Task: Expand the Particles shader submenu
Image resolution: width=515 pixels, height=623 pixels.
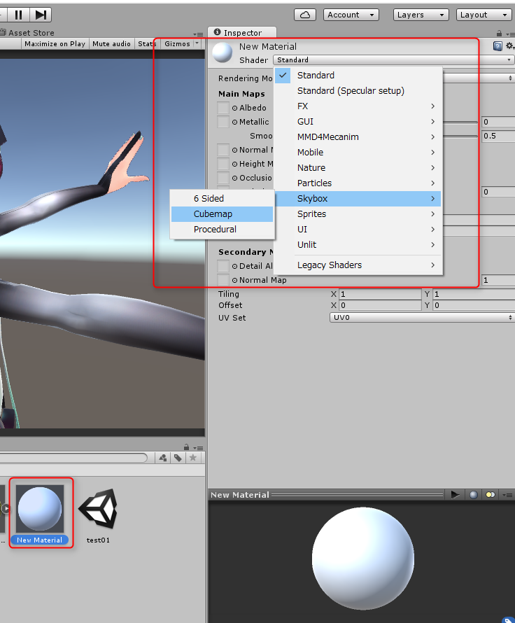Action: (358, 183)
